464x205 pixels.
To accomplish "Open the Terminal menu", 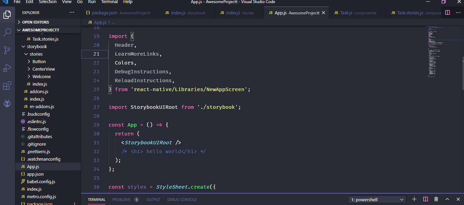I will coord(109,2).
